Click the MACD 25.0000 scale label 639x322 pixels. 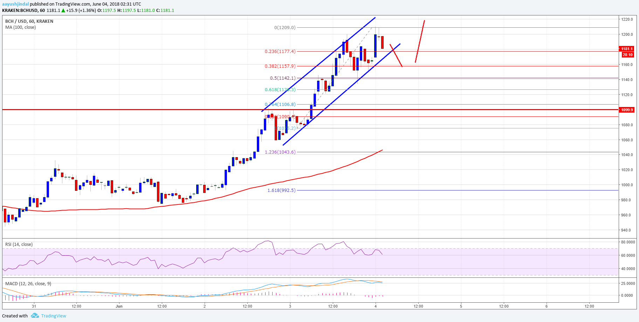pos(628,283)
